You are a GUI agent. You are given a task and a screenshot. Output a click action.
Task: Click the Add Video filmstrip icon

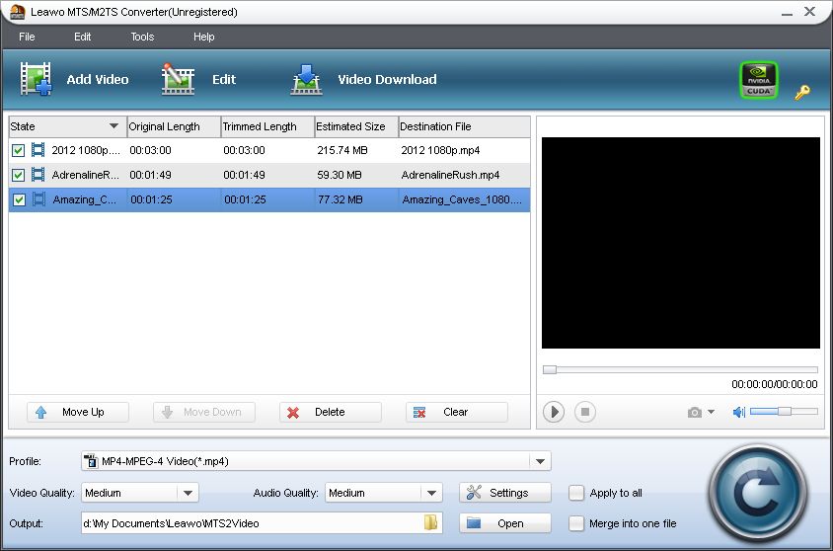click(x=37, y=79)
